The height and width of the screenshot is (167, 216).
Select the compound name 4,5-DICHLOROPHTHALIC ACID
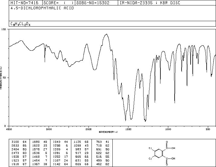coord(42,8)
